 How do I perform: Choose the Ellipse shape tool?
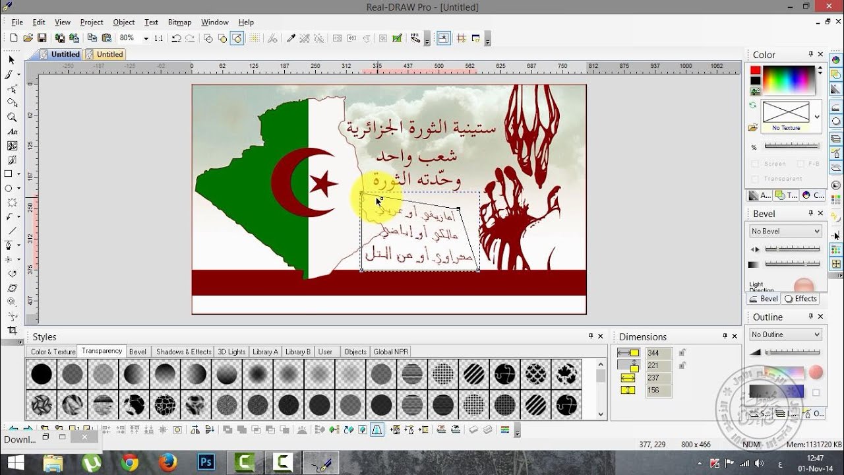coord(9,188)
